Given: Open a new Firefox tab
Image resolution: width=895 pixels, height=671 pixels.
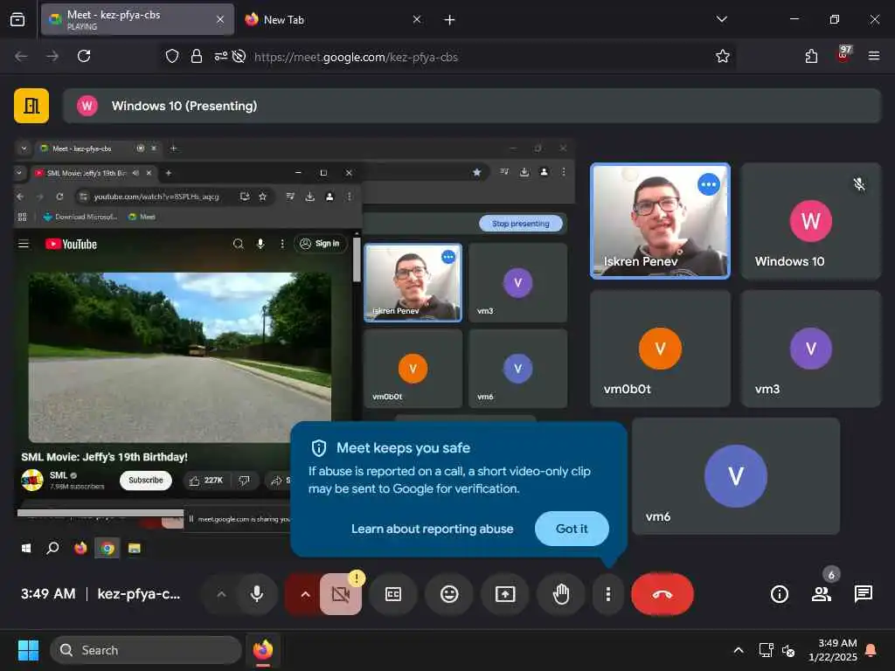Looking at the screenshot, I should [x=449, y=19].
